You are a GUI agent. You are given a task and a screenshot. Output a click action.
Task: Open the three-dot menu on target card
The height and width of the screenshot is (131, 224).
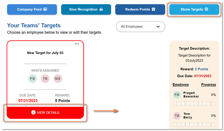click(x=77, y=44)
